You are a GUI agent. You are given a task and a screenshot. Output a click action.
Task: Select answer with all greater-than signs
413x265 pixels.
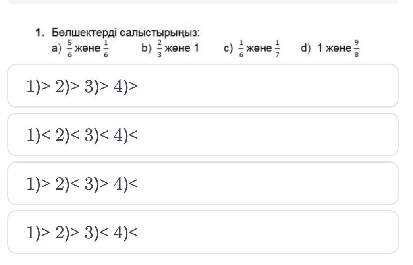click(203, 86)
